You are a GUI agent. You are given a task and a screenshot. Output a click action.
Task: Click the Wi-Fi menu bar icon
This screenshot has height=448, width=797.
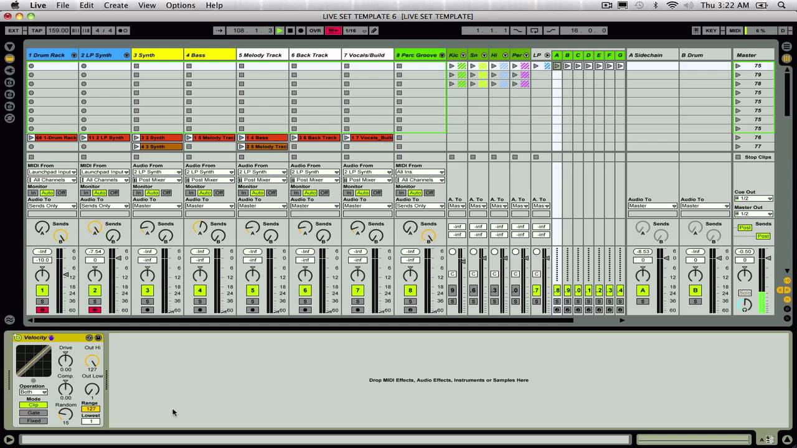[x=672, y=6]
